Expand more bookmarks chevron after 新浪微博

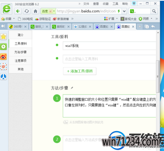72,19
